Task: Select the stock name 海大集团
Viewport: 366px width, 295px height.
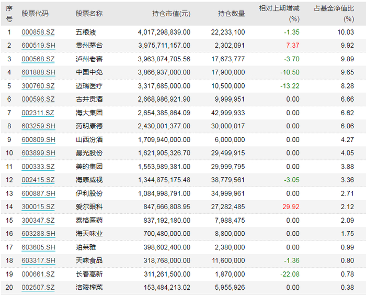Action: click(x=89, y=113)
